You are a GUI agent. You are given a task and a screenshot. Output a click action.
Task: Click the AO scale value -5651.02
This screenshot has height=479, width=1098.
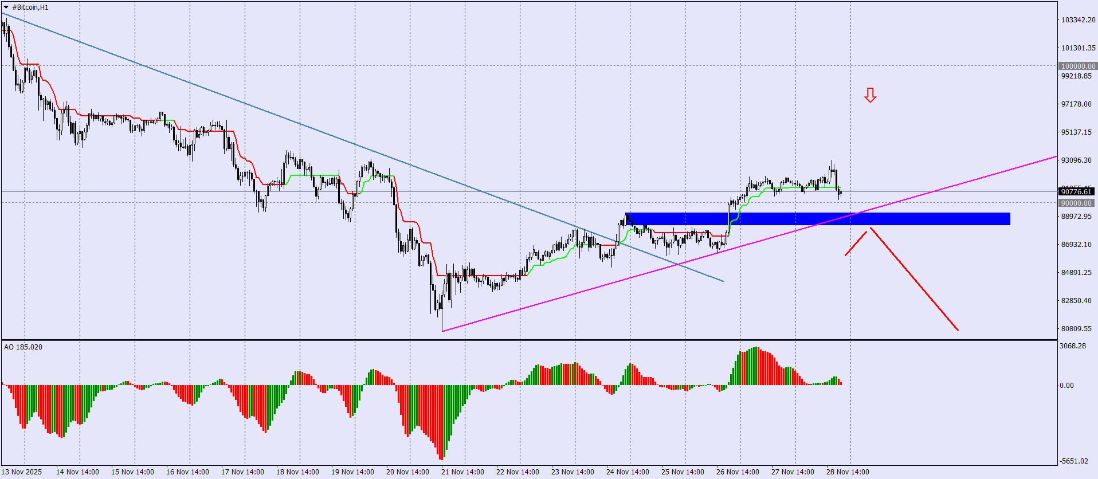click(x=1074, y=461)
